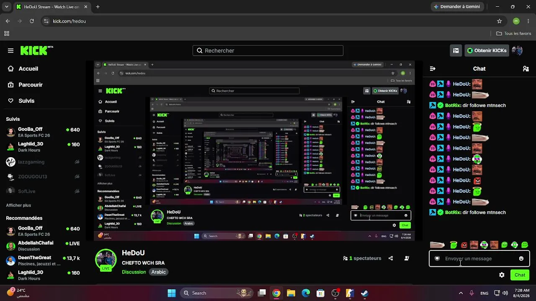Reload the kick.com page
The width and height of the screenshot is (536, 301).
tap(32, 21)
